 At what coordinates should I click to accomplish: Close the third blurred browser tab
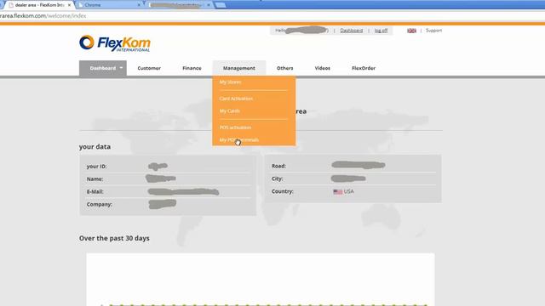pos(209,5)
